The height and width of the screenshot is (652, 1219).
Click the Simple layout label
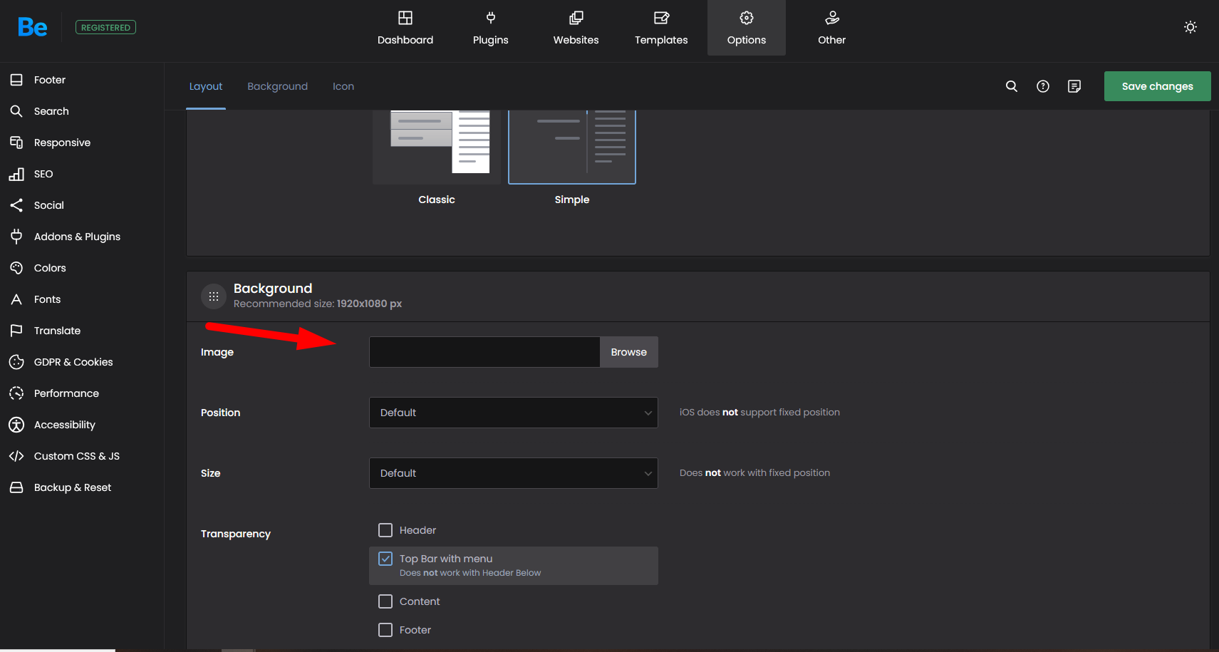[x=572, y=200]
